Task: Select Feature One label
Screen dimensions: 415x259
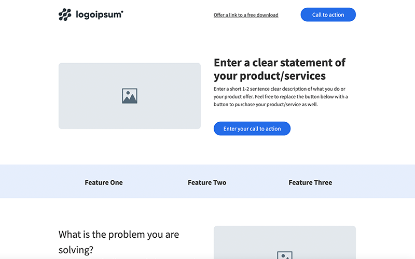Action: (104, 182)
